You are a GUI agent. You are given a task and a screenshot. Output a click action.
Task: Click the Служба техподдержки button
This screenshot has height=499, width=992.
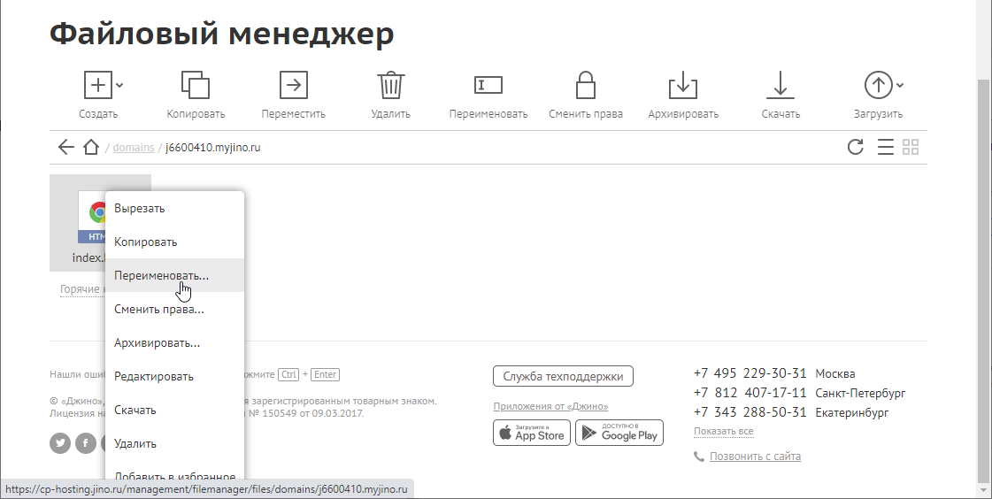[x=563, y=376]
